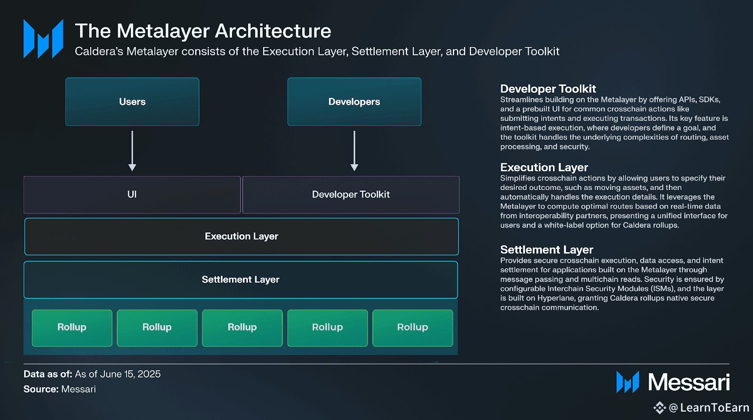753x420 pixels.
Task: Click the UI block
Action: [x=132, y=195]
